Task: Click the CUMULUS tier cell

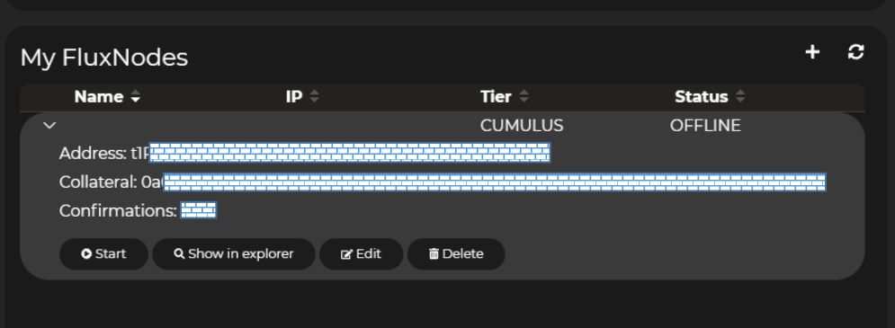Action: 522,126
